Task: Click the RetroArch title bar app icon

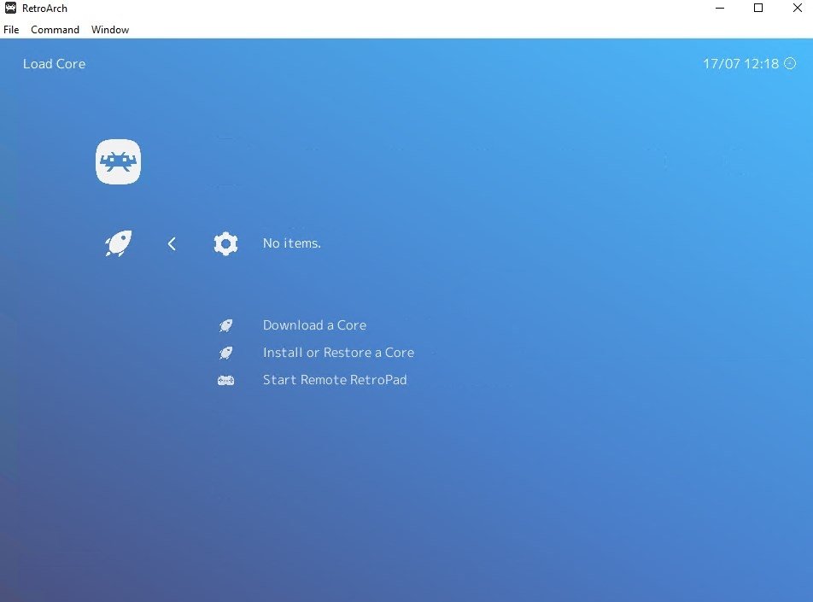Action: click(10, 8)
